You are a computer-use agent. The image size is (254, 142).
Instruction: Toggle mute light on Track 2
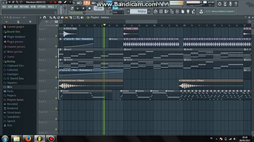(x=56, y=36)
